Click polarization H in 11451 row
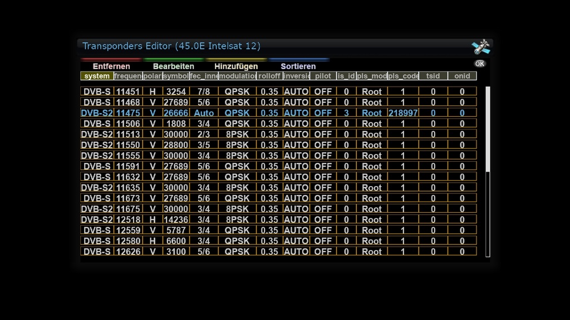This screenshot has height=320, width=570. [153, 92]
